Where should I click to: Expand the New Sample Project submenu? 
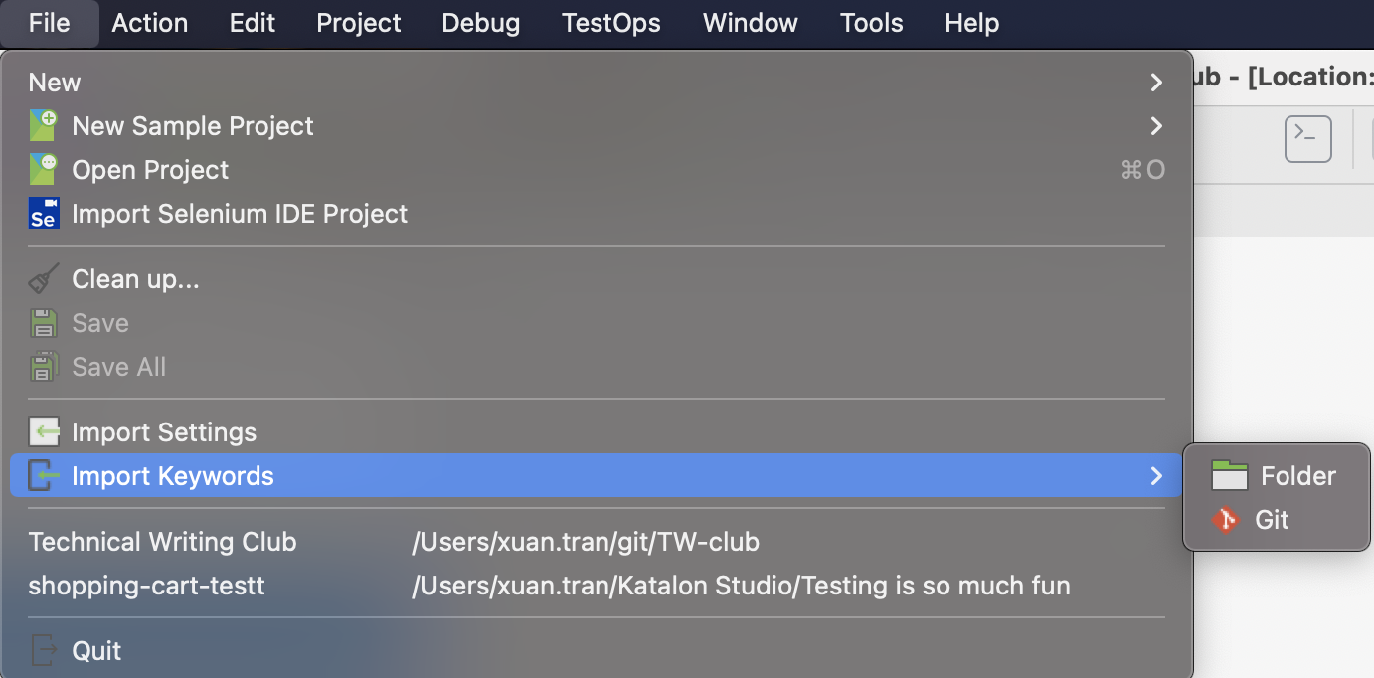tap(1155, 125)
